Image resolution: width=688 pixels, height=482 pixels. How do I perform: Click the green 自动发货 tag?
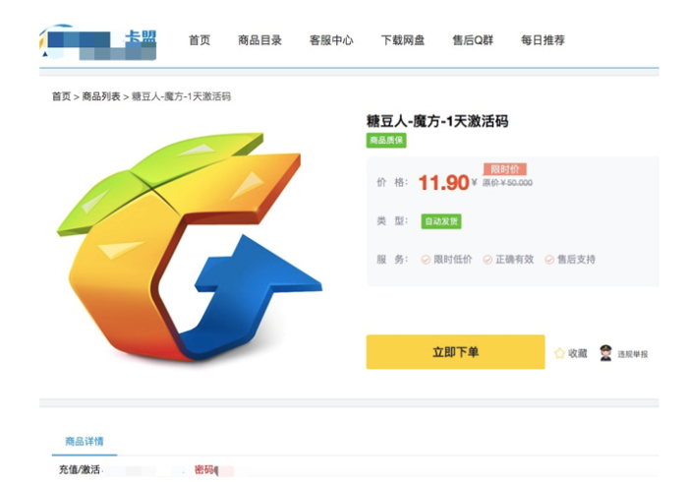(441, 221)
